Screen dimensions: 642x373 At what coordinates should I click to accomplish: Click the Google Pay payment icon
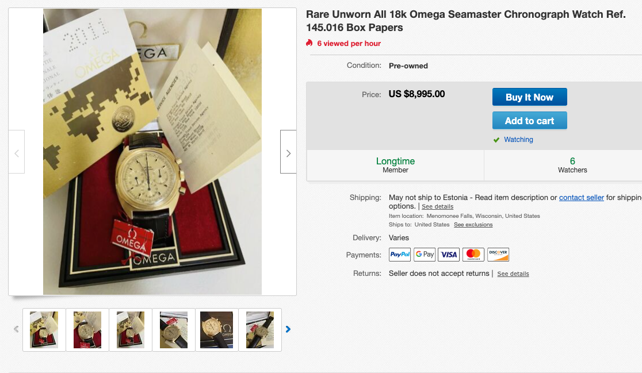[424, 255]
